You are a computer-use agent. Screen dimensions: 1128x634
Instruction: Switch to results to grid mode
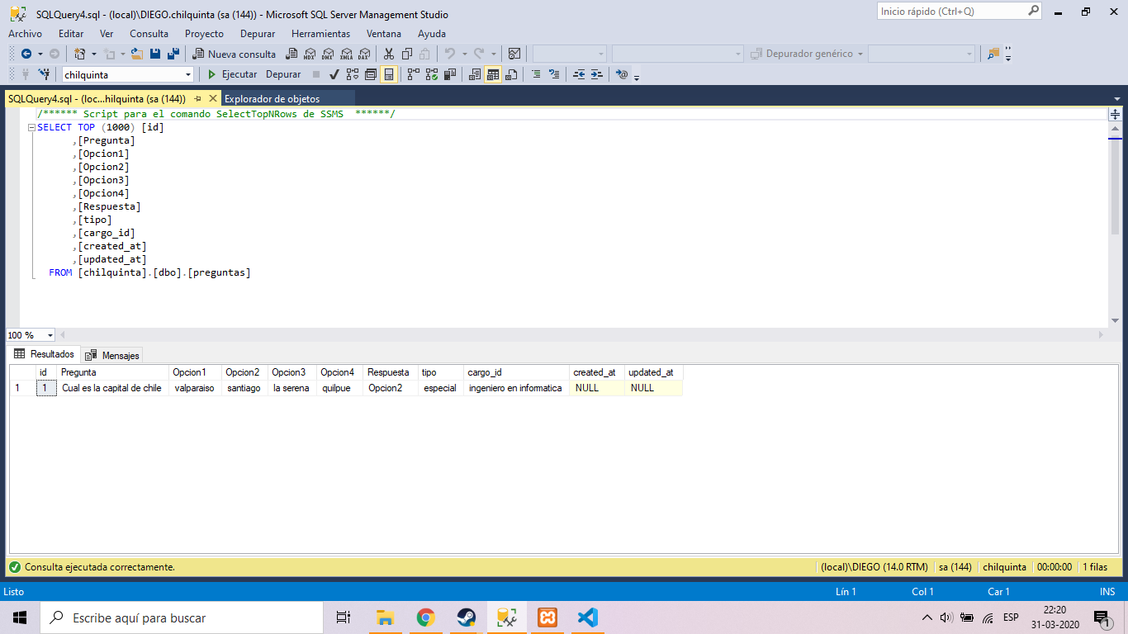(x=493, y=74)
